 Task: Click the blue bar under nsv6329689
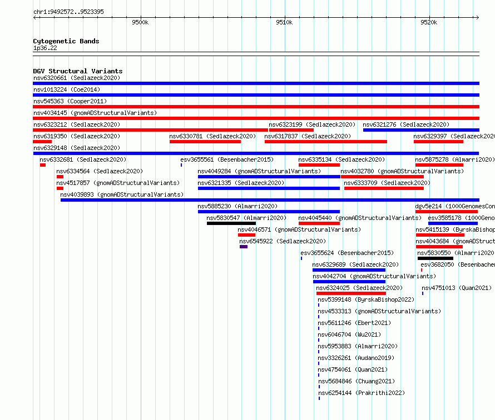(x=349, y=270)
